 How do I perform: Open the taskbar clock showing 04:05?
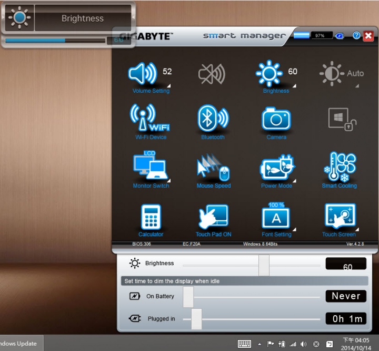click(x=356, y=344)
